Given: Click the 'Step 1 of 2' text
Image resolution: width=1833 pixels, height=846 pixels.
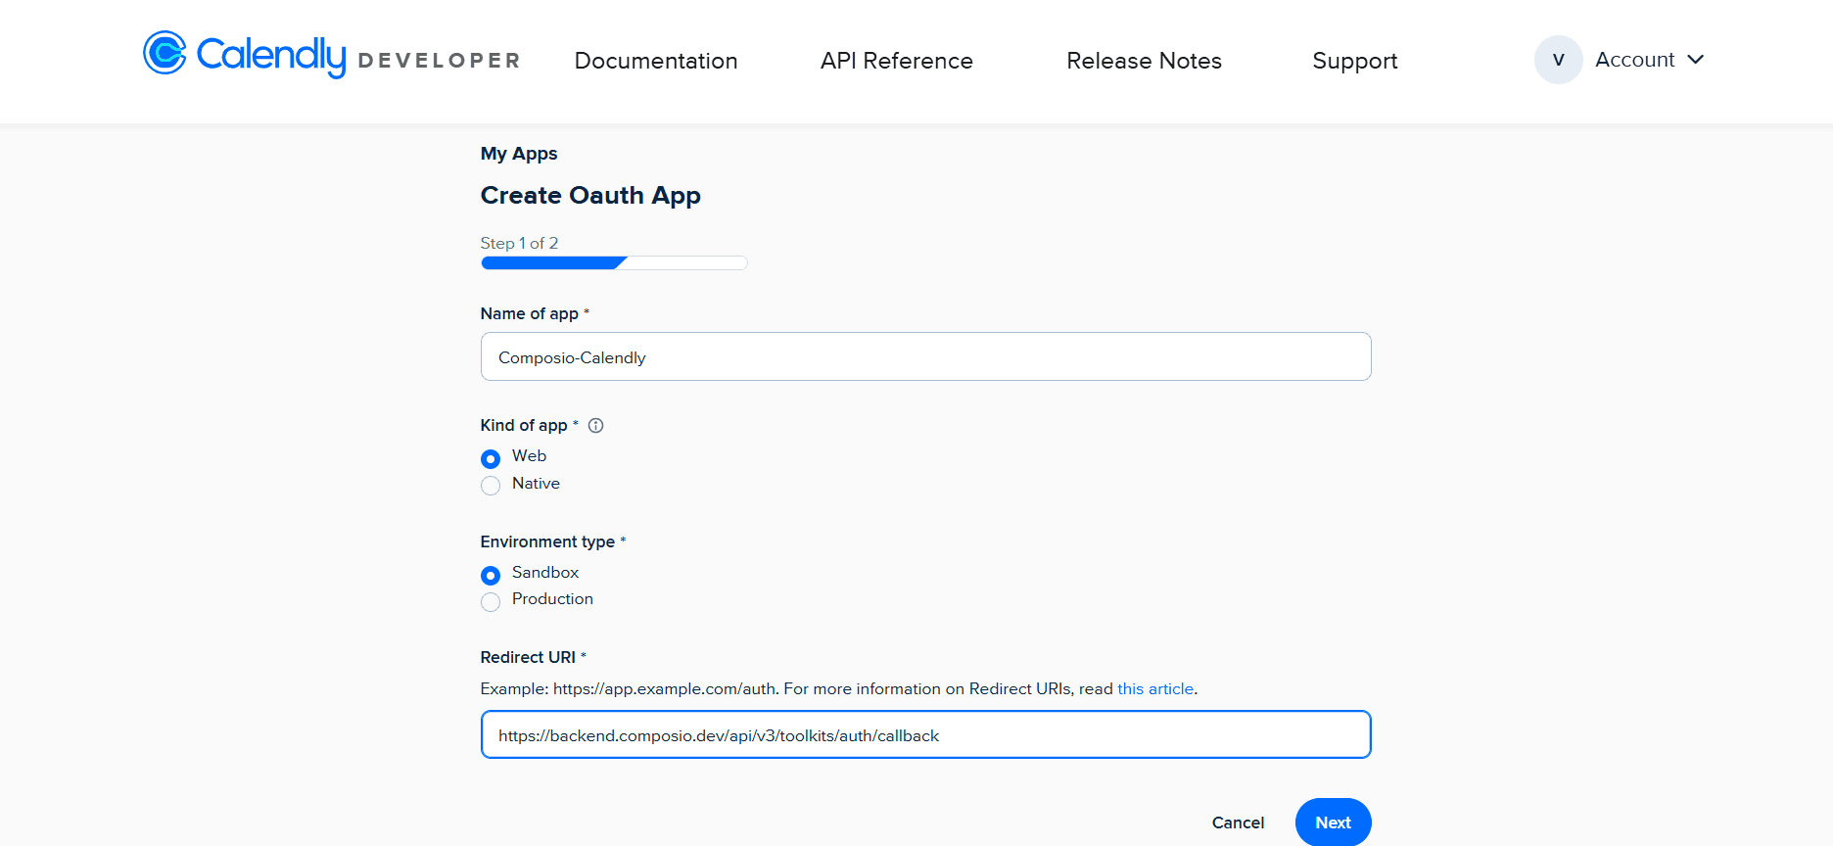Looking at the screenshot, I should click(x=519, y=243).
